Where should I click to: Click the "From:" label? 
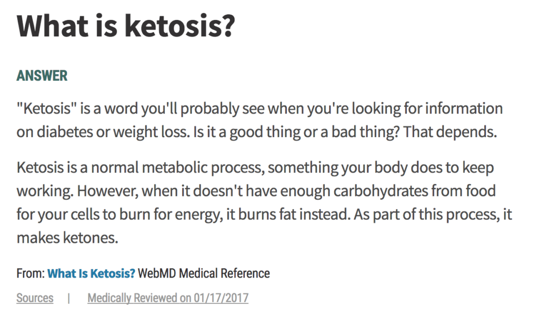click(x=31, y=273)
